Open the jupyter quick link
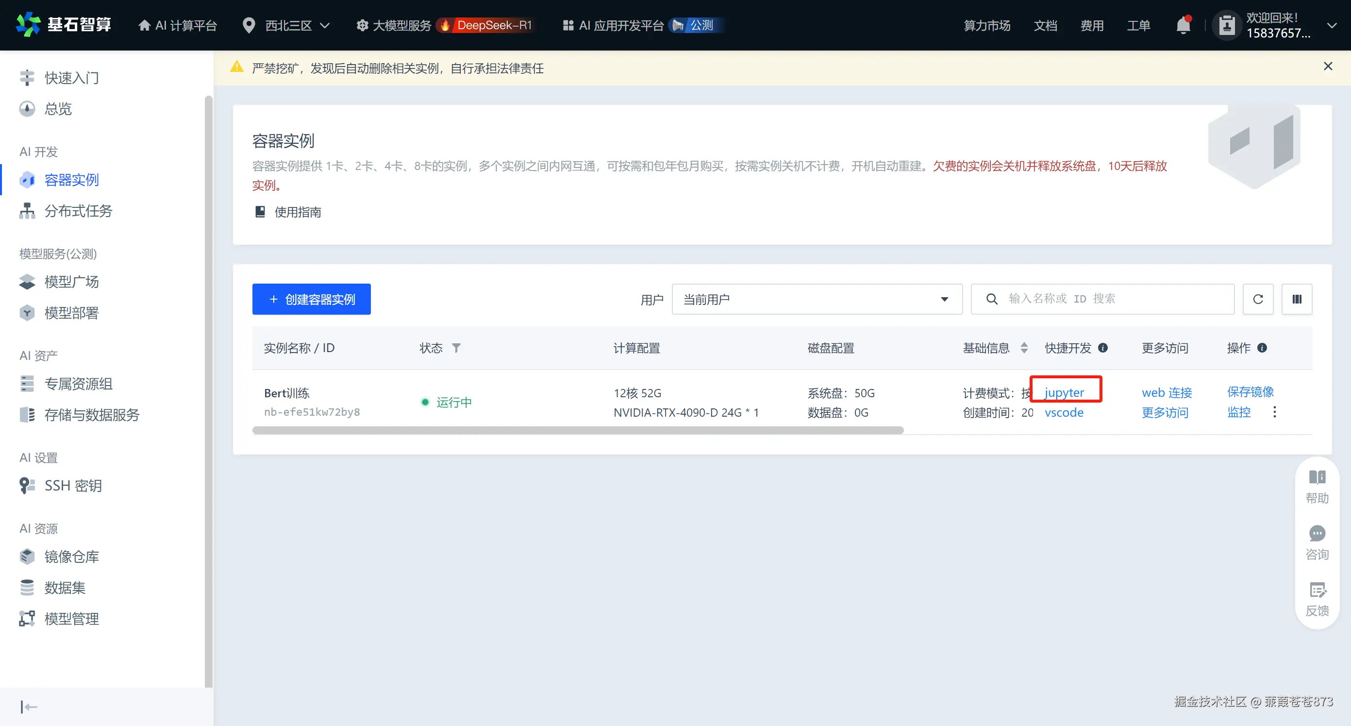 point(1064,392)
